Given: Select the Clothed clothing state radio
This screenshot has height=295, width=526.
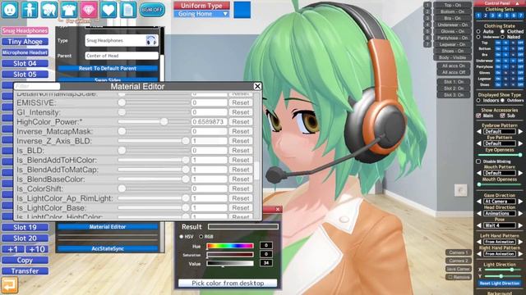Looking at the screenshot, I should [x=502, y=31].
